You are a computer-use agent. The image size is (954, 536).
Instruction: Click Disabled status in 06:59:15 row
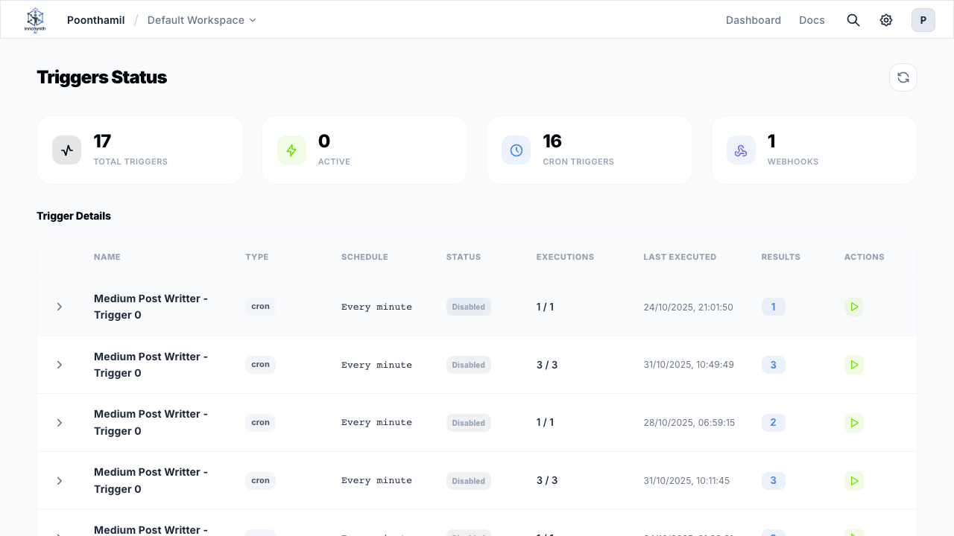click(x=469, y=423)
